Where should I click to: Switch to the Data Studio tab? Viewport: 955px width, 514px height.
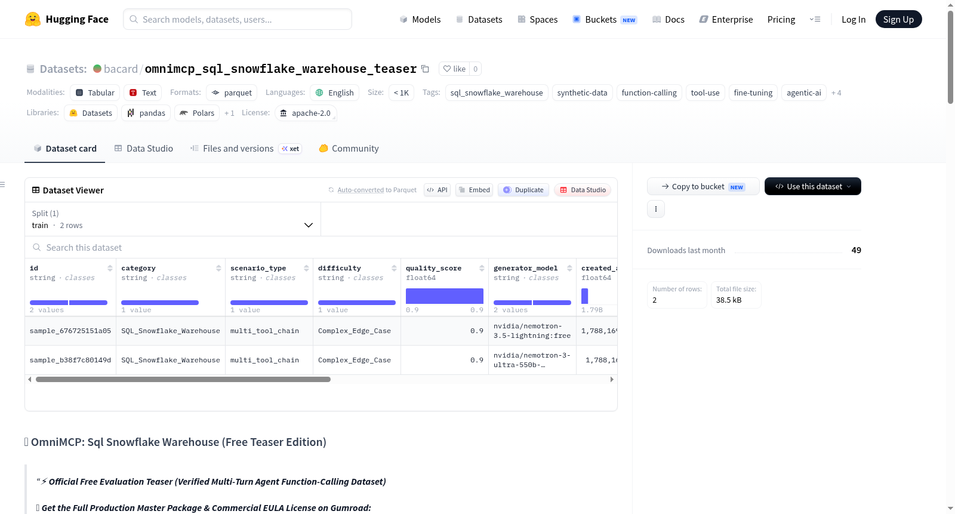pos(144,149)
